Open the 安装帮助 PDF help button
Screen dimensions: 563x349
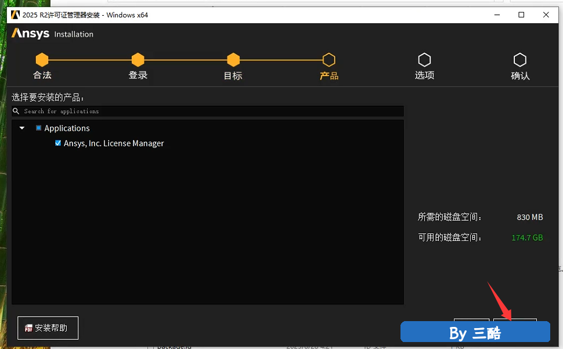point(48,328)
